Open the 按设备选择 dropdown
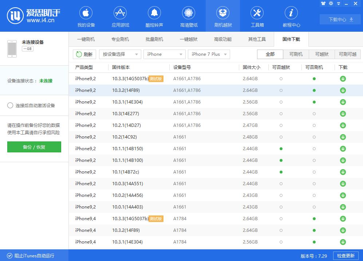Screen dimensions: 363x261 (x=120, y=54)
